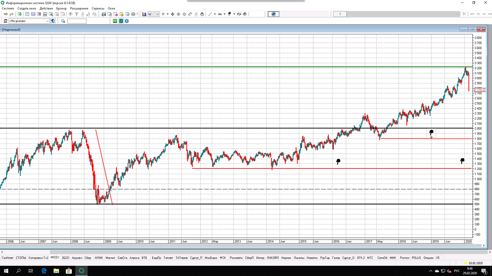
Task: Open the blue gear settings icon
Action: coord(127,21)
